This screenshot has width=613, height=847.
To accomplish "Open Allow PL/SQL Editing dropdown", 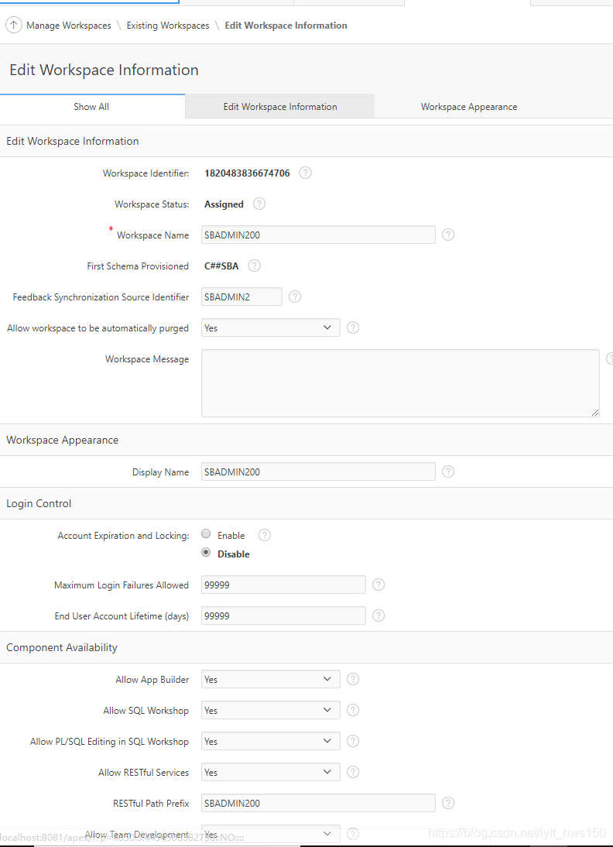I will 270,741.
